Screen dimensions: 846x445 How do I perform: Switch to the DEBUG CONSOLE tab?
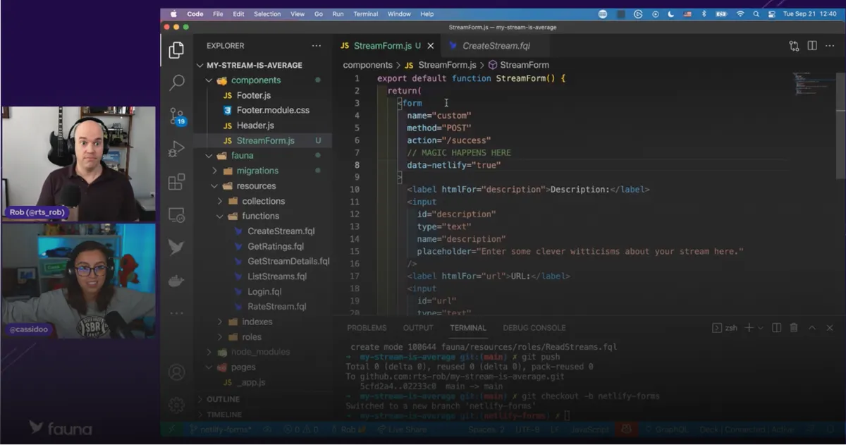(x=535, y=327)
